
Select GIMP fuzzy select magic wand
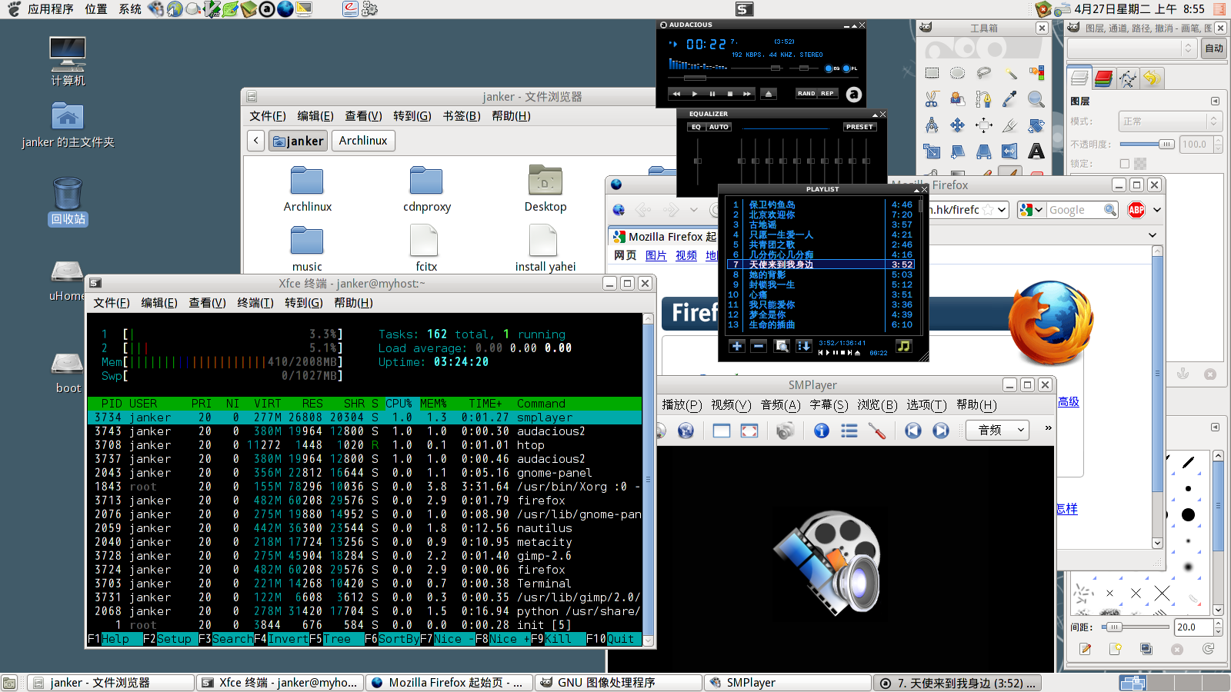click(x=1010, y=73)
